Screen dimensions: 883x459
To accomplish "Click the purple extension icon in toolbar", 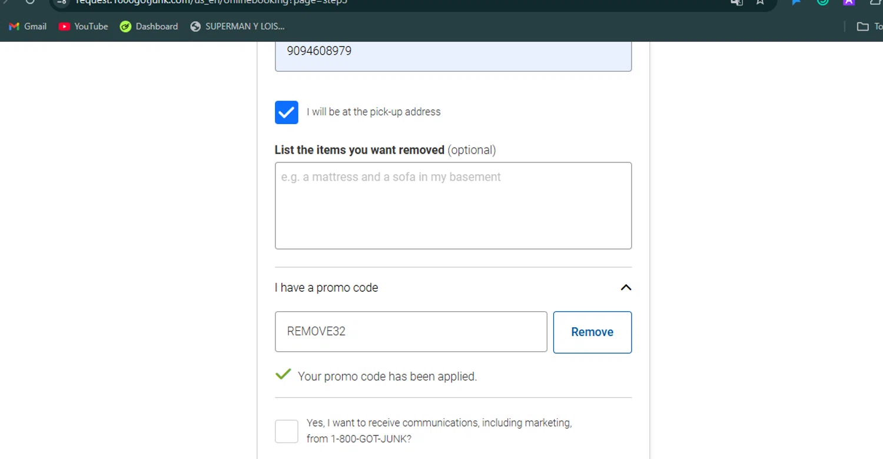I will 849,2.
